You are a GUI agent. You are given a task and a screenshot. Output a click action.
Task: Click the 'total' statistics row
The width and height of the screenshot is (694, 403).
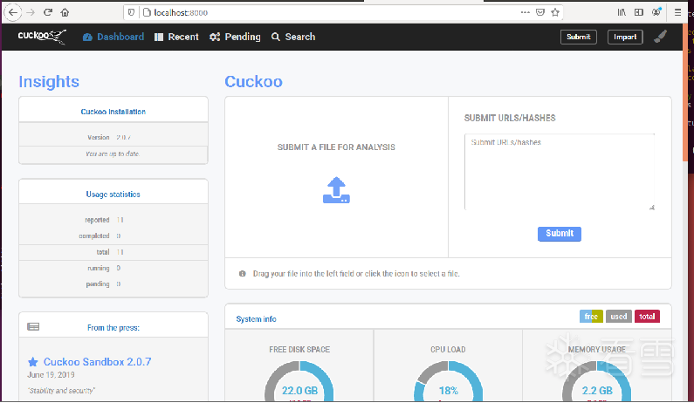(113, 252)
